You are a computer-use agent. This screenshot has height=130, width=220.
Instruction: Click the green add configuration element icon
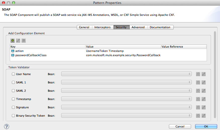click(x=13, y=40)
